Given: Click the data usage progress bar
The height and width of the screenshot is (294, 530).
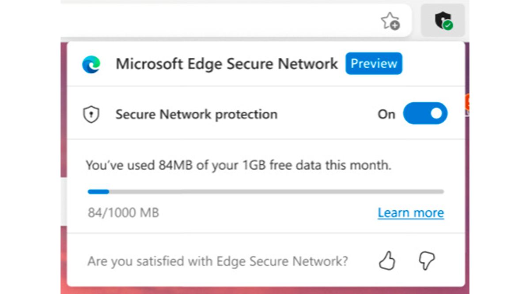Looking at the screenshot, I should click(x=265, y=191).
